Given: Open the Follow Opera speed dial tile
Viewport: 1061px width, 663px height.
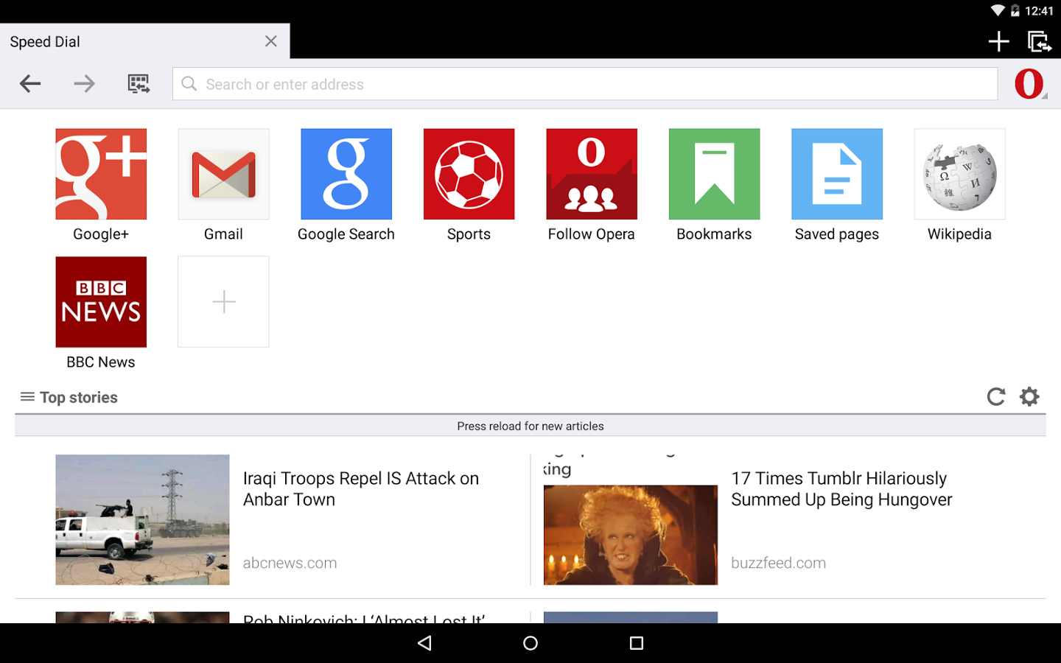Looking at the screenshot, I should pos(592,174).
